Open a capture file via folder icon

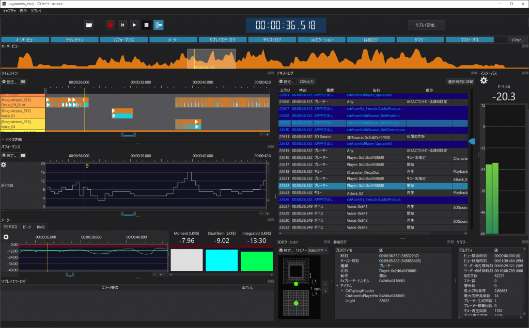[x=89, y=25]
